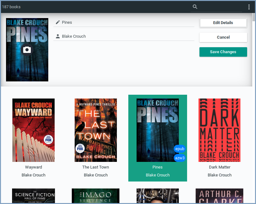Click the Dark Matter title text
The image size is (256, 204).
(x=219, y=167)
